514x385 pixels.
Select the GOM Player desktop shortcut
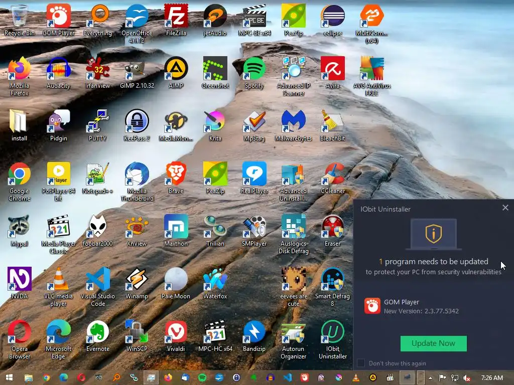[x=58, y=20]
